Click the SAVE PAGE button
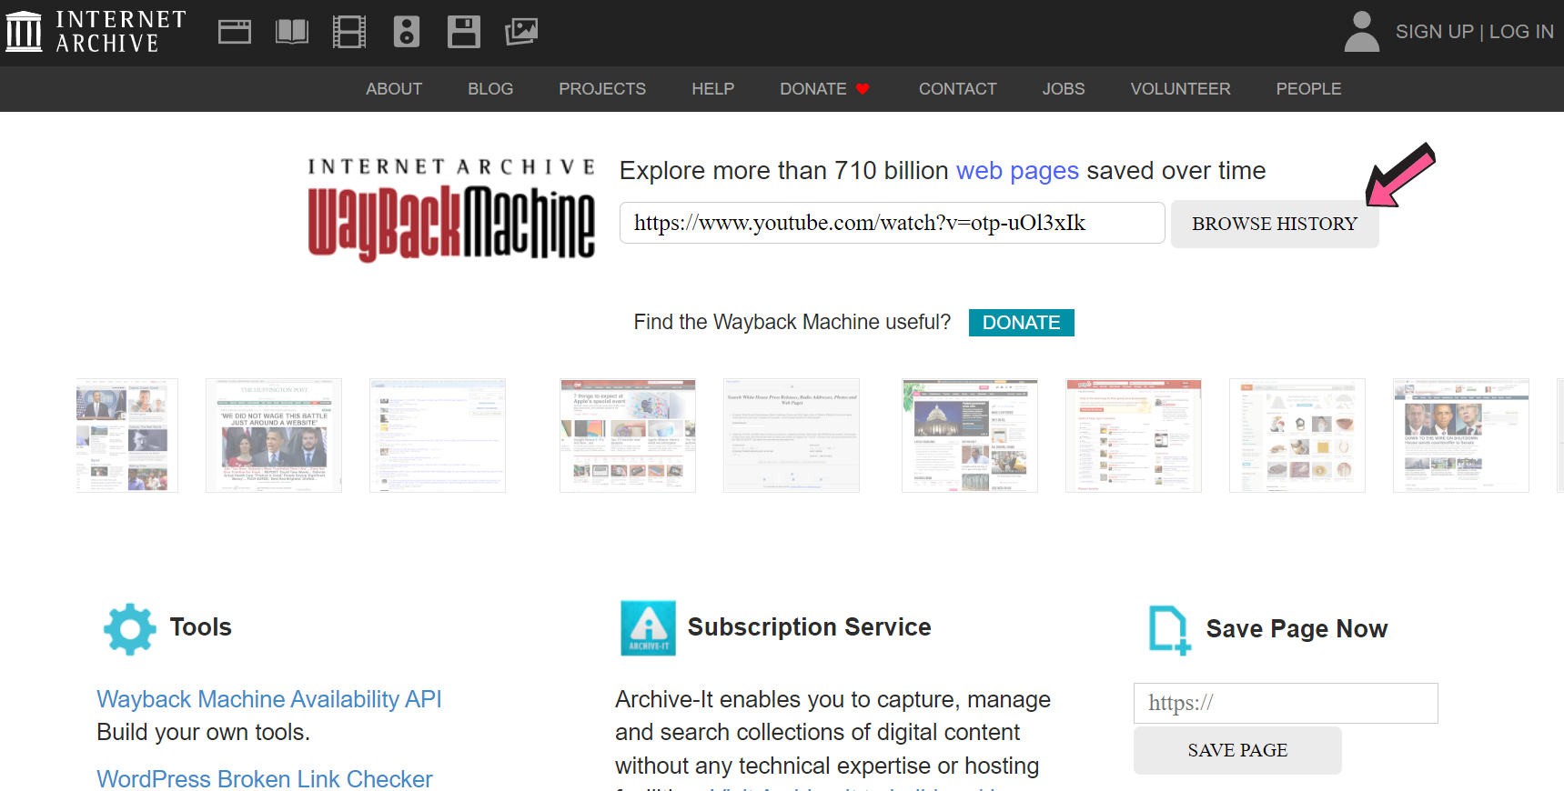 pos(1237,750)
